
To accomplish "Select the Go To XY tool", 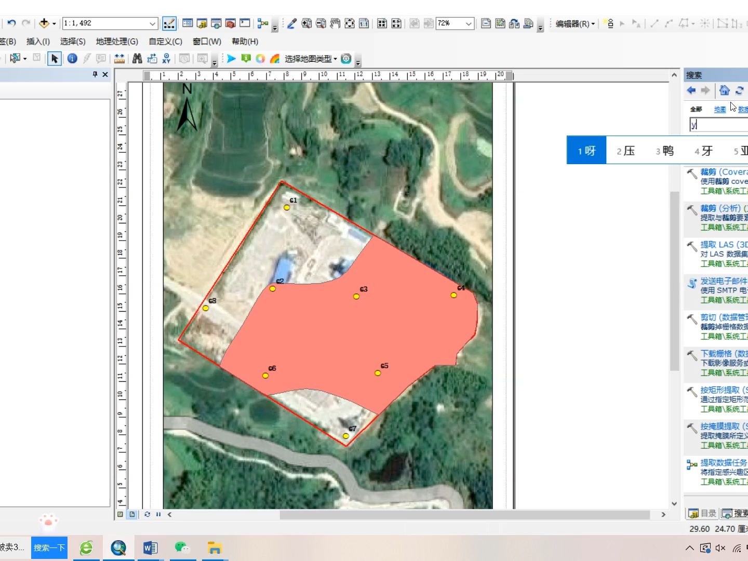I will pyautogui.click(x=167, y=58).
